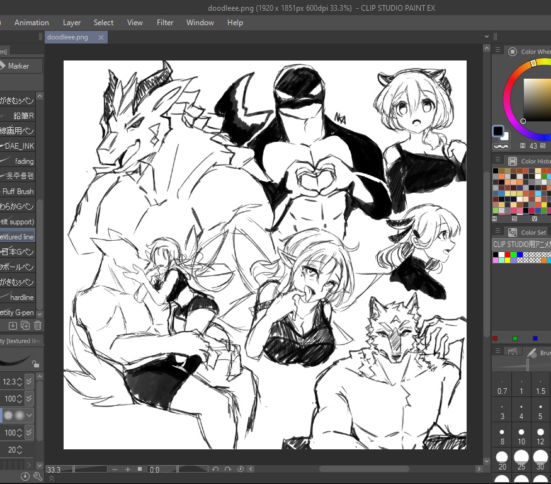This screenshot has height=484, width=551.
Task: Click the delete sub tool trash icon
Action: pyautogui.click(x=38, y=325)
